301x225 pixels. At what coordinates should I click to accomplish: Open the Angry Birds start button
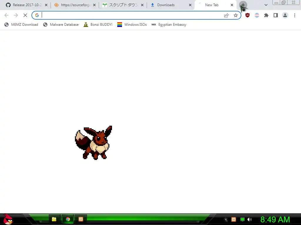pos(8,219)
